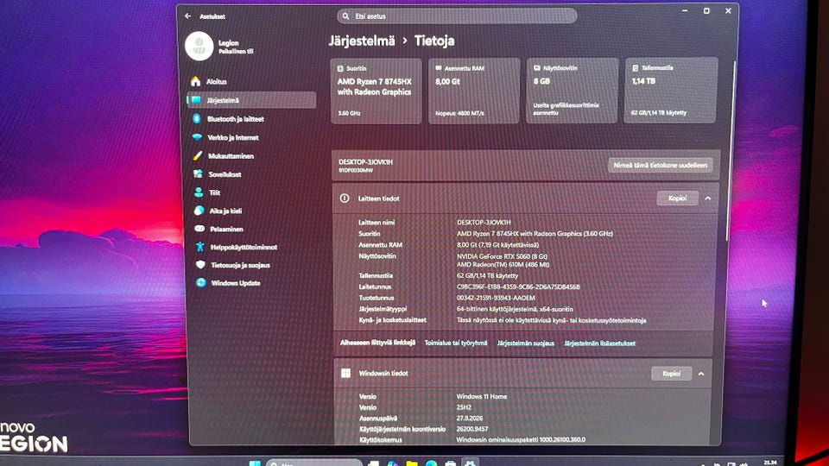Click the magnifier icon in search bar
The image size is (829, 466).
pyautogui.click(x=345, y=16)
